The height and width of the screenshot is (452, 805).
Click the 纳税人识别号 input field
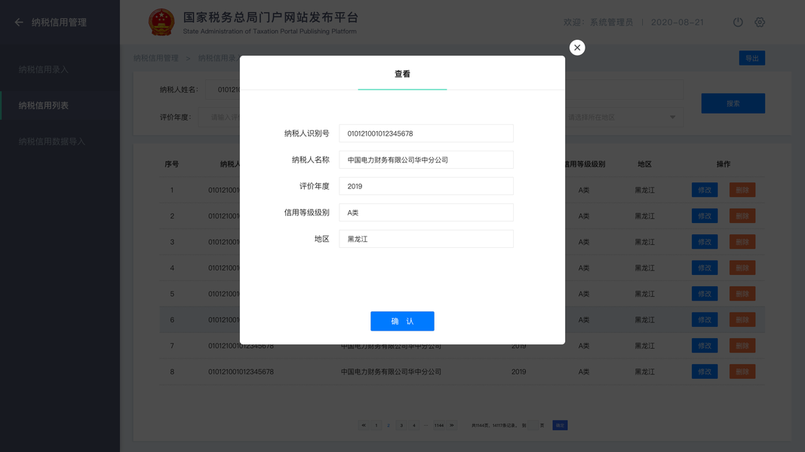pos(426,133)
